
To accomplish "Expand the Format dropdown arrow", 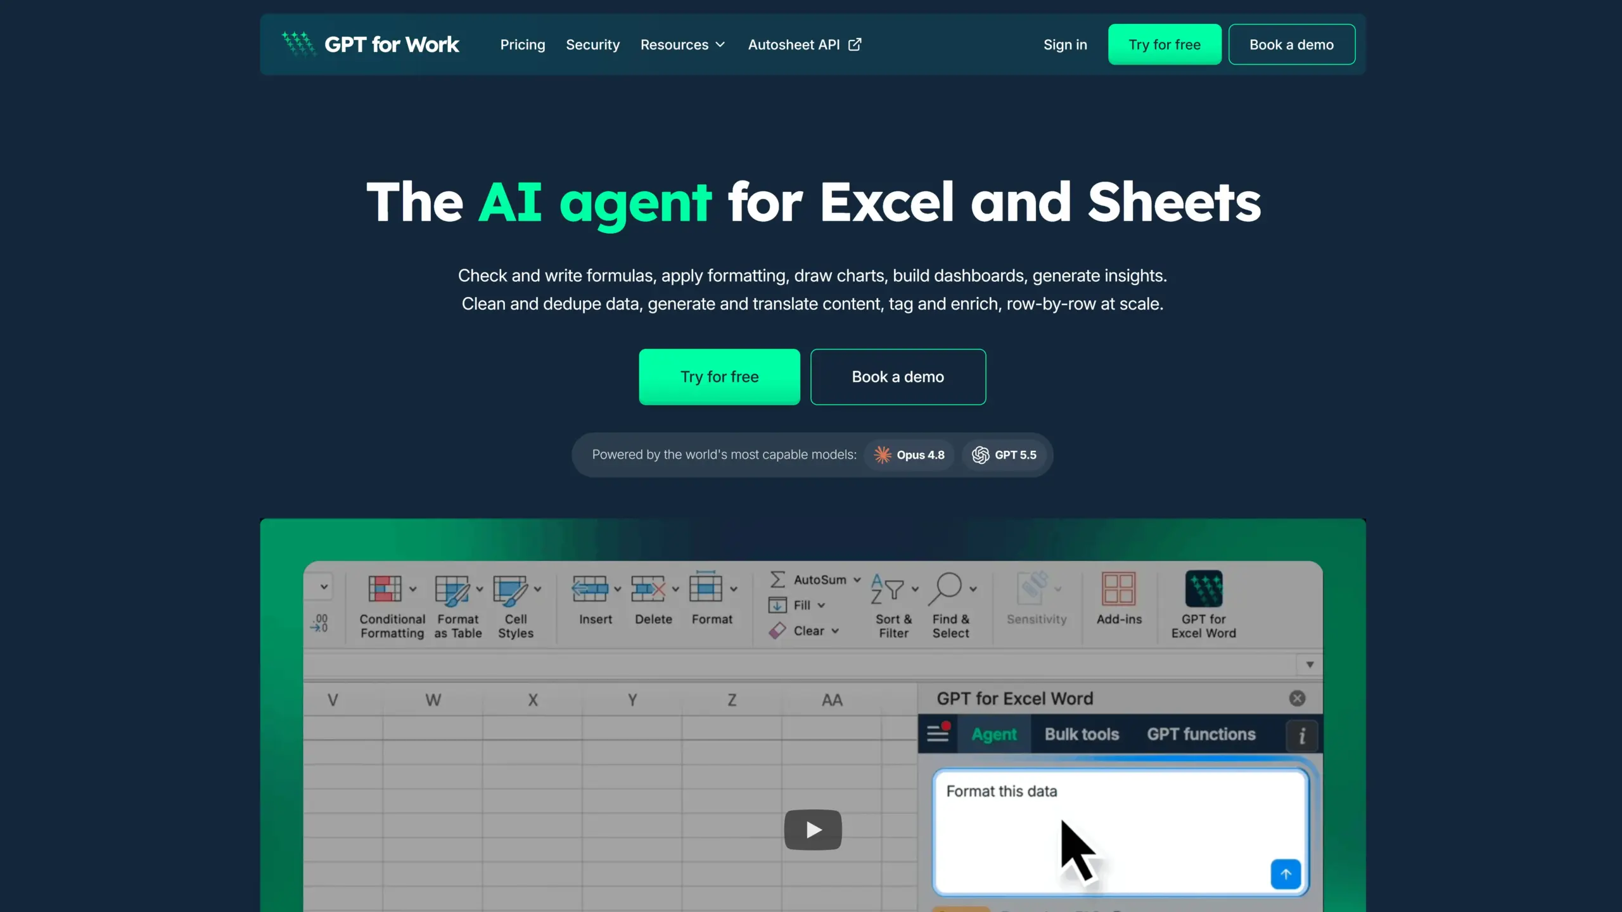I will [734, 589].
